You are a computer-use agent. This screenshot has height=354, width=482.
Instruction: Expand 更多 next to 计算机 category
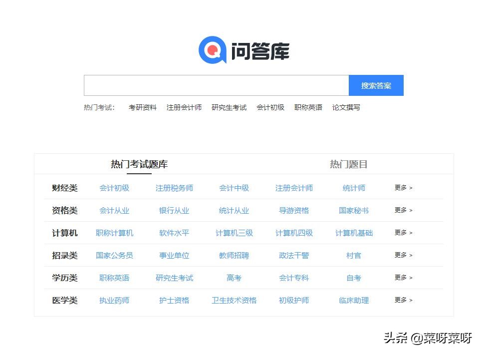pyautogui.click(x=402, y=233)
